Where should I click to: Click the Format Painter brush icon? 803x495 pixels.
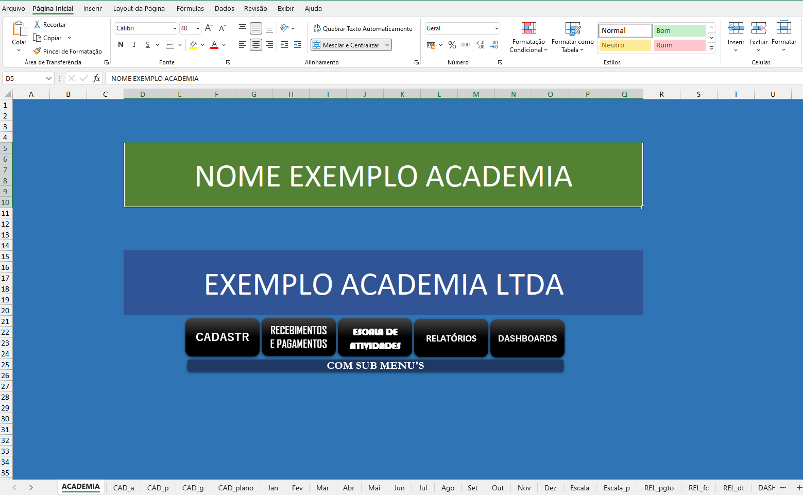coord(37,51)
